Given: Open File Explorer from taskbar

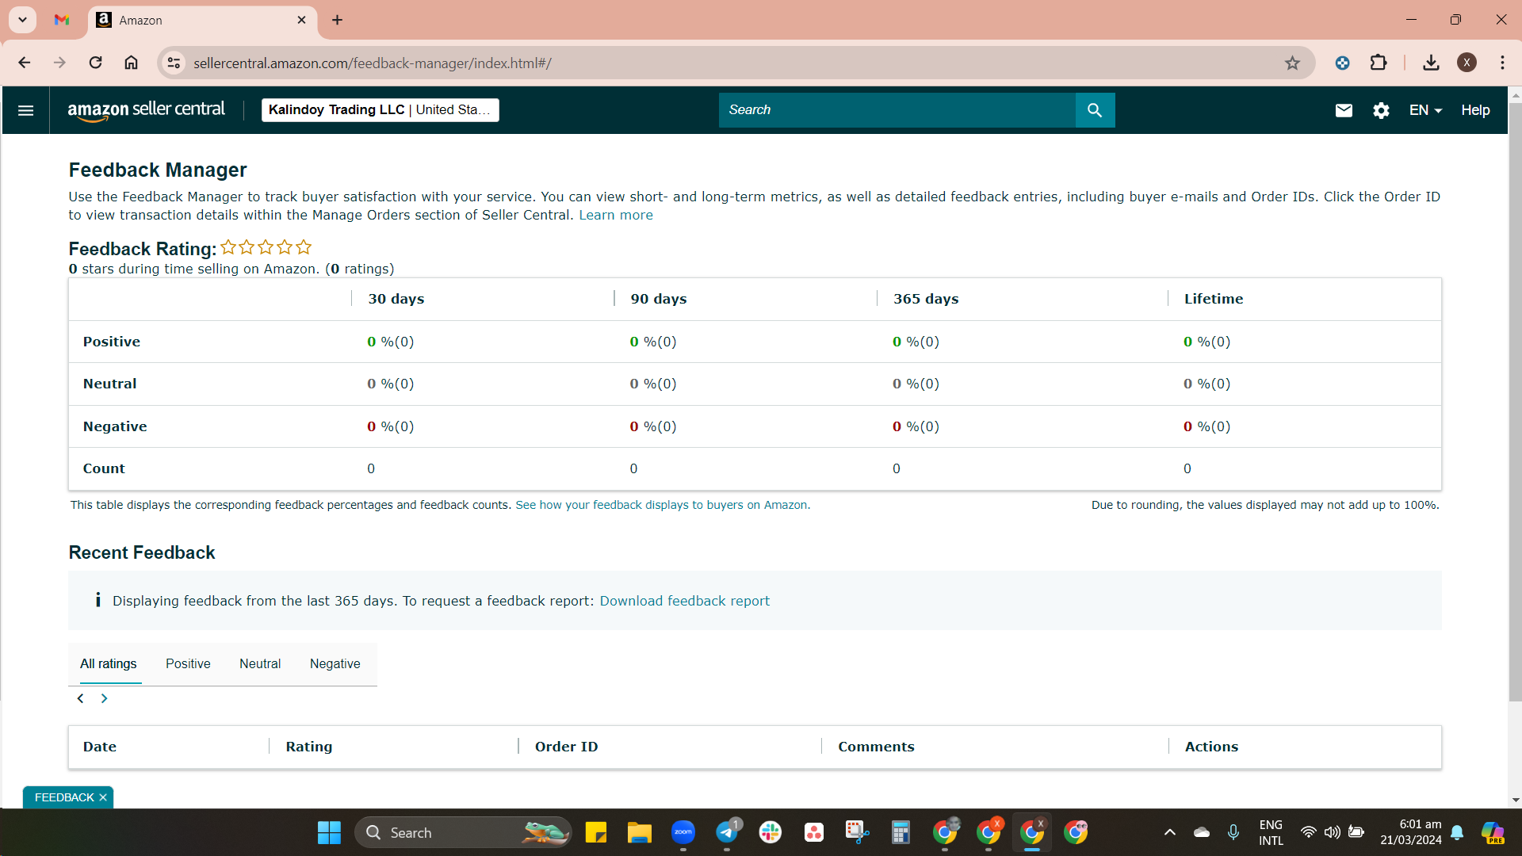Looking at the screenshot, I should (639, 833).
